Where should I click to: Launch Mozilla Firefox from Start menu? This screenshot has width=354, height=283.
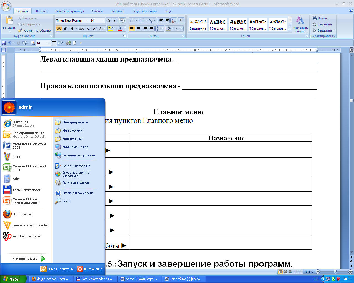point(27,214)
